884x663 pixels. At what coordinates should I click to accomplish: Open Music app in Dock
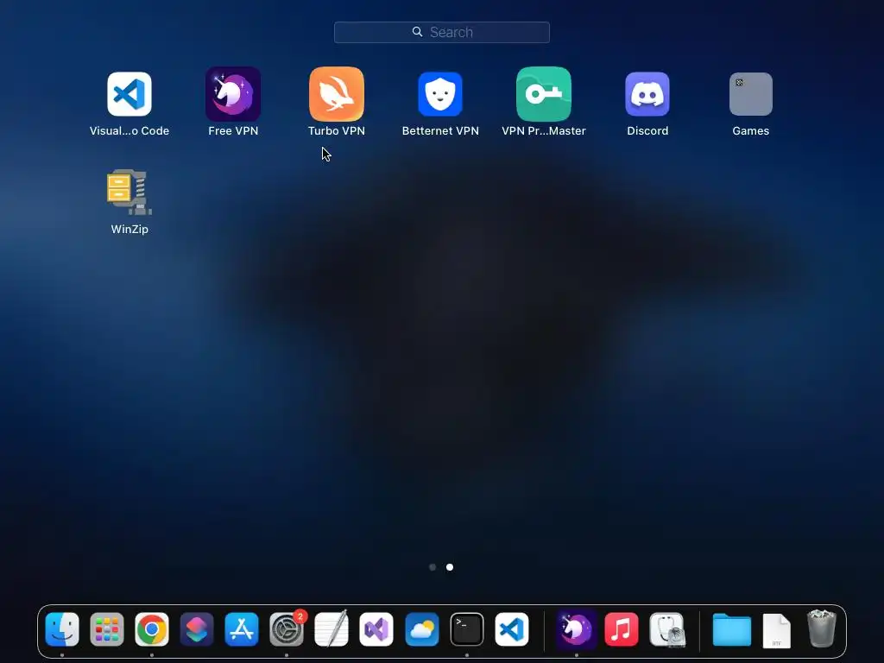point(622,629)
